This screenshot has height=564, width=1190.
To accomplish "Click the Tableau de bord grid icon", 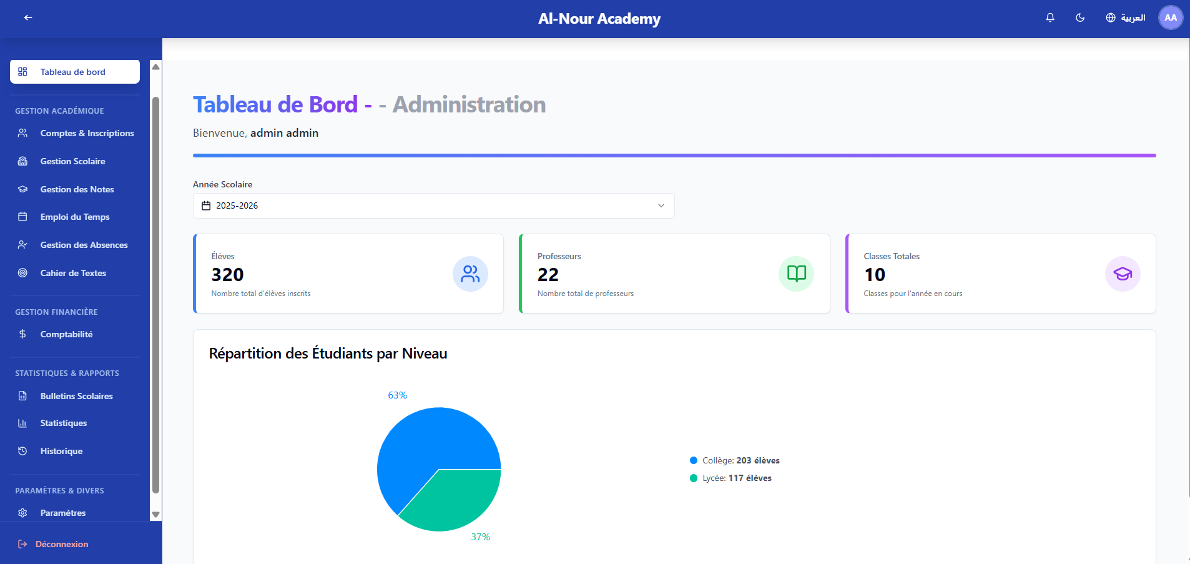I will (x=22, y=72).
